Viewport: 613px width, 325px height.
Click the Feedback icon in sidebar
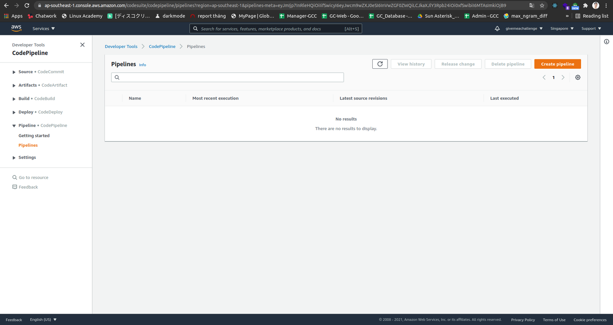point(15,187)
